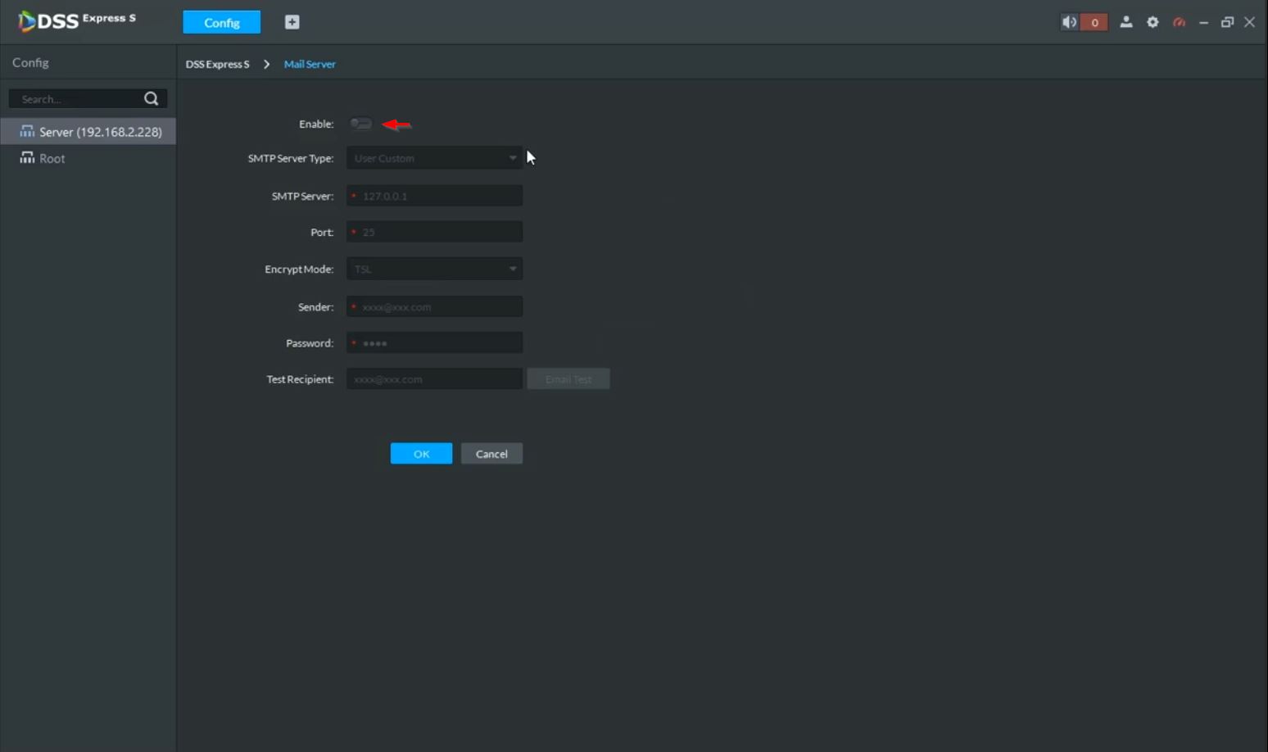Screen dimensions: 1268x752
Task: Open the settings gear icon
Action: (1153, 22)
